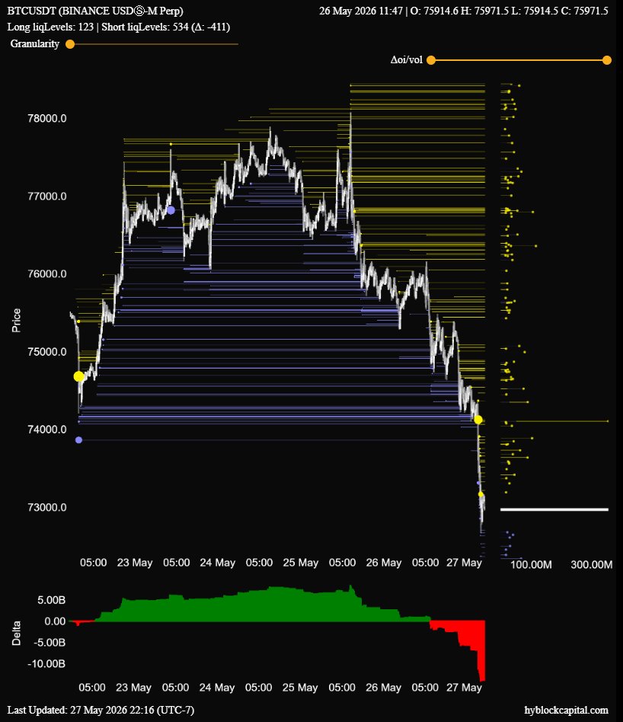
Task: Click the 74000.0 price axis label
Action: 47,430
